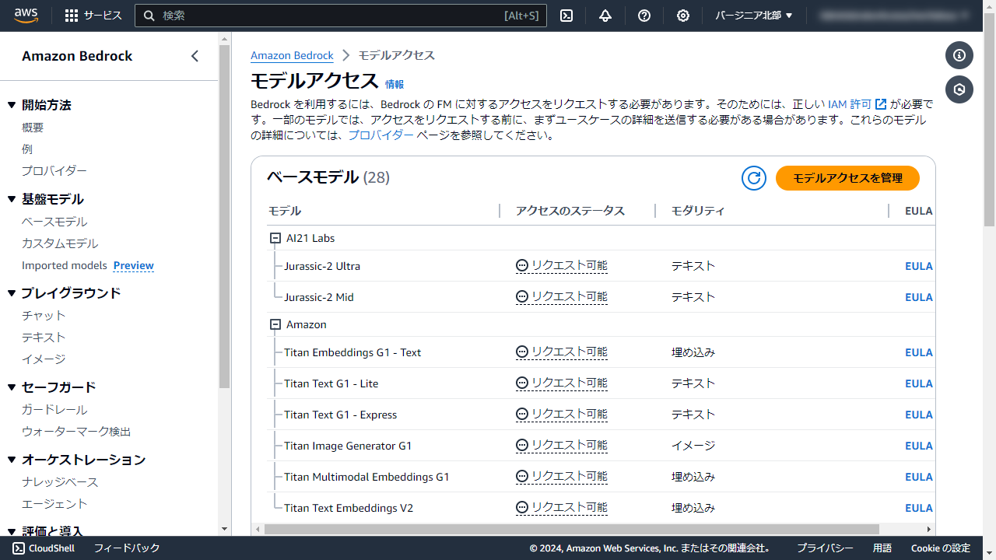This screenshot has width=996, height=560.
Task: Click the AWS logo home icon
Action: pyautogui.click(x=26, y=16)
